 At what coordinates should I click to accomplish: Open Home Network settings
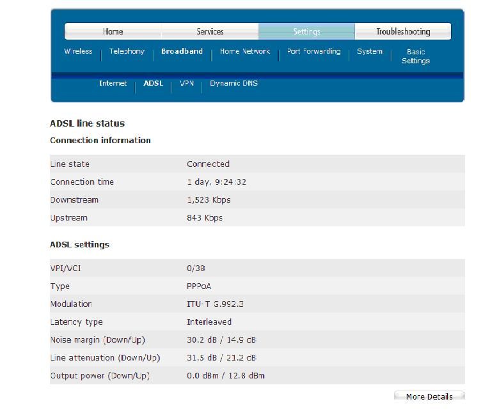[x=245, y=51]
